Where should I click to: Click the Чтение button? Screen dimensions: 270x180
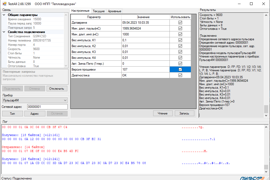click(163, 113)
